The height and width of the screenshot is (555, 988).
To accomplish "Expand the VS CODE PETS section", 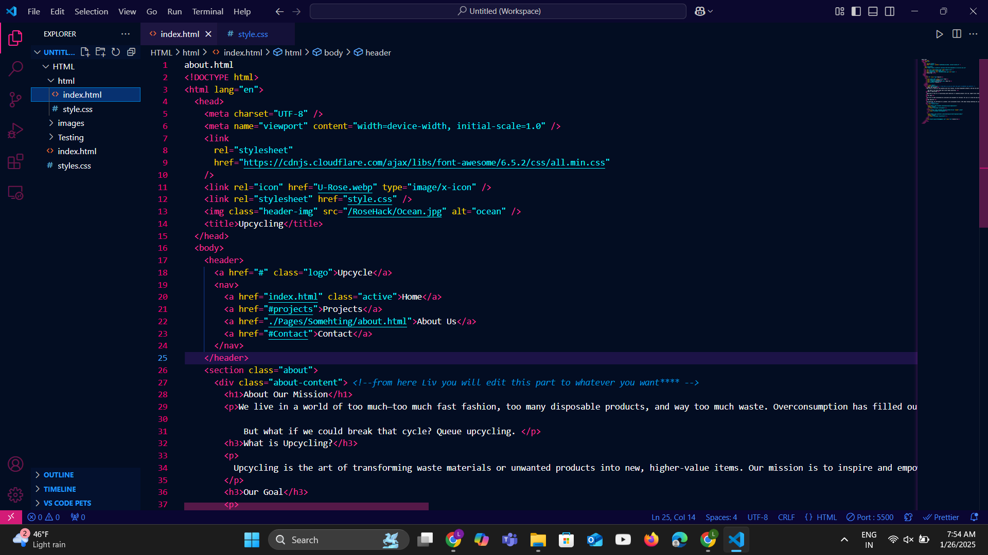I will 67,503.
